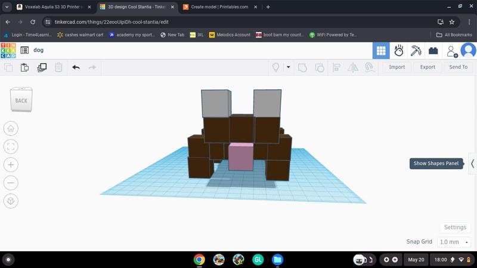Open the Snap Grid 1.0 mm dropdown
The height and width of the screenshot is (268, 477).
pos(454,242)
